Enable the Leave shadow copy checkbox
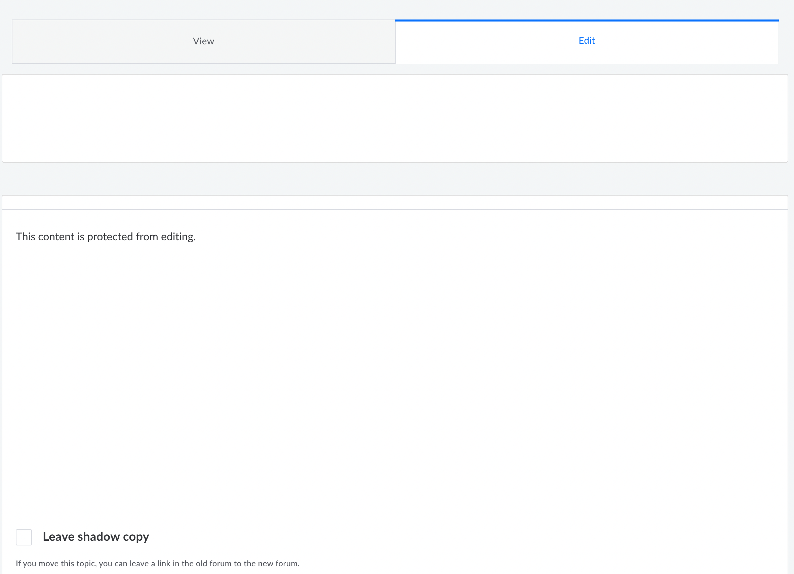 pyautogui.click(x=24, y=537)
